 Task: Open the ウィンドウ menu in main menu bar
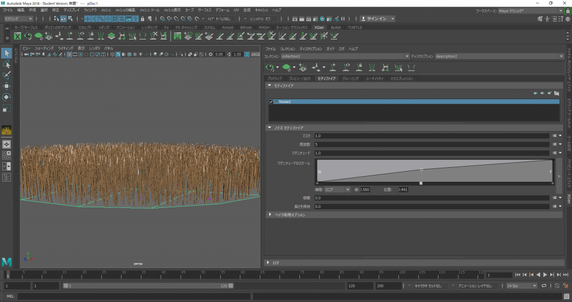pos(89,10)
